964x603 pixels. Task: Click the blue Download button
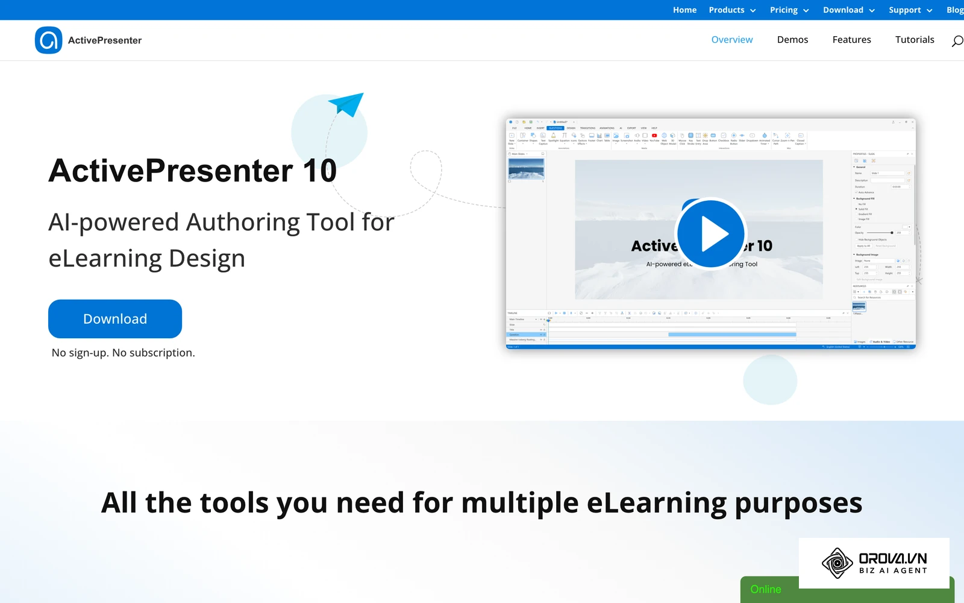pyautogui.click(x=115, y=319)
